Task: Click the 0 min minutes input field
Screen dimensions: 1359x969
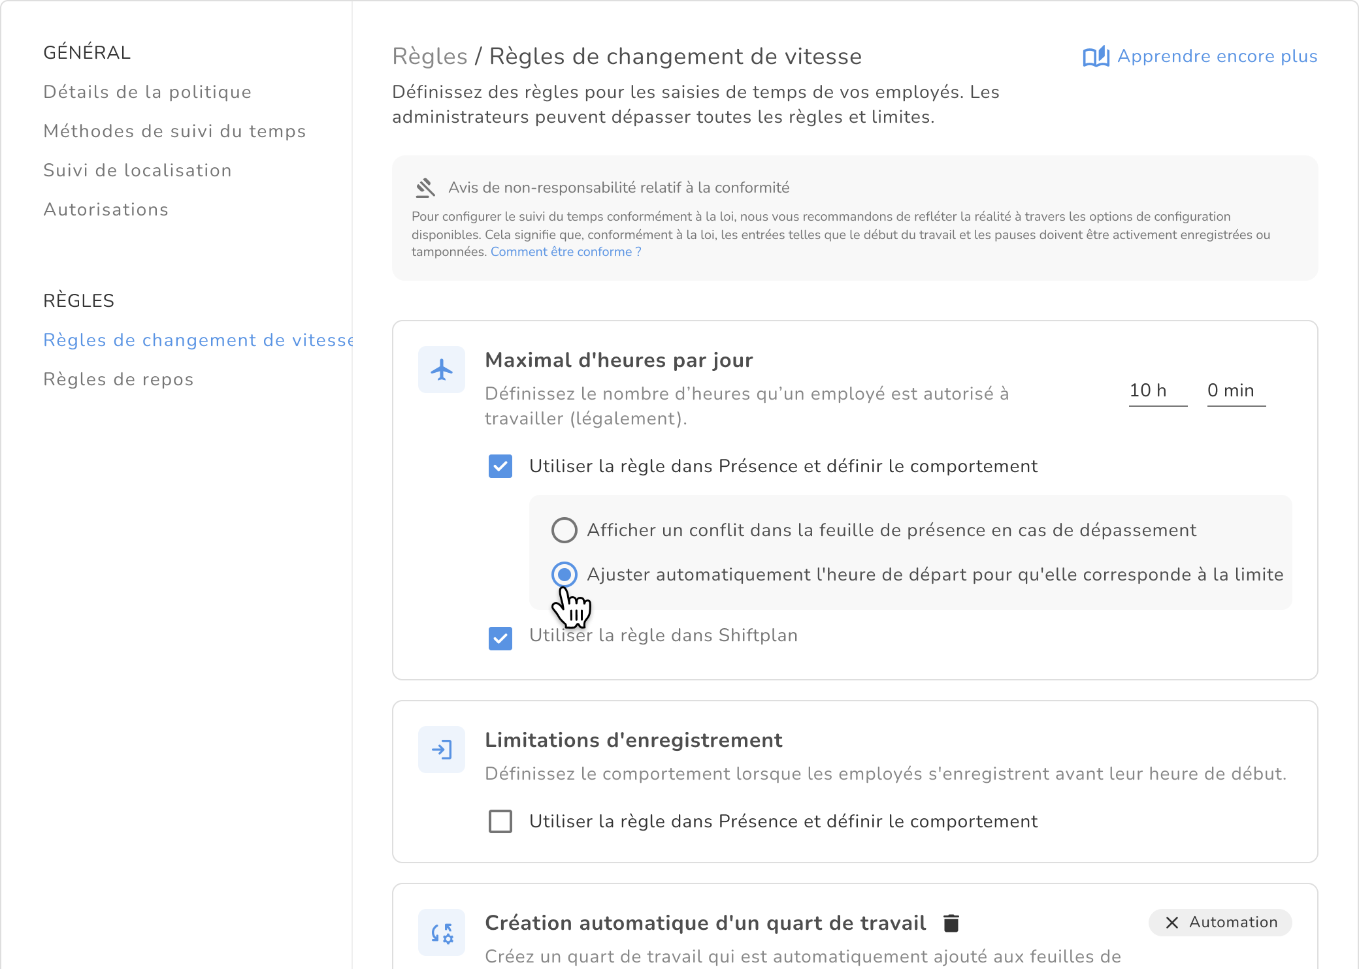Action: coord(1236,391)
